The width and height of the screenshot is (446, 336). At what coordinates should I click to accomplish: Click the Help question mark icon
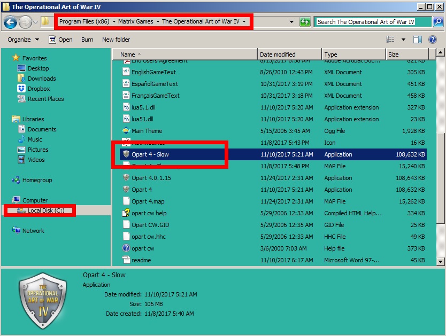(x=432, y=40)
